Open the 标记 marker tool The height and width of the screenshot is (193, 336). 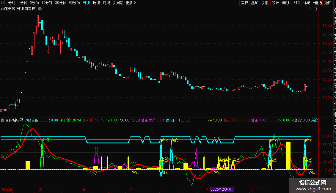[307, 3]
